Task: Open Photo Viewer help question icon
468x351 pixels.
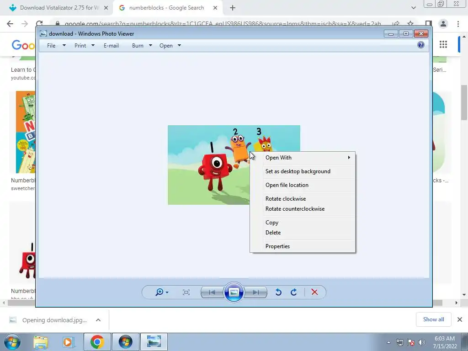Action: 421,45
